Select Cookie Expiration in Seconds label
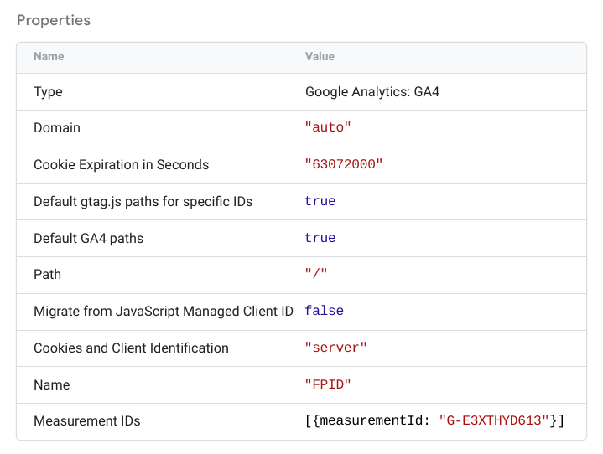Image resolution: width=603 pixels, height=454 pixels. pyautogui.click(x=121, y=165)
